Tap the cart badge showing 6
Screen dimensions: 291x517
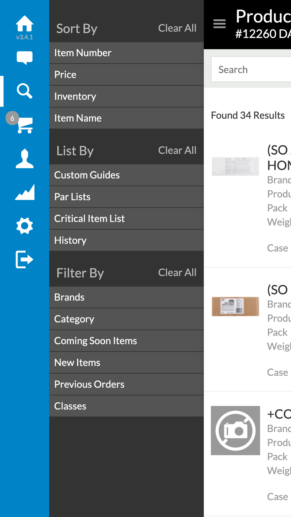(x=12, y=118)
